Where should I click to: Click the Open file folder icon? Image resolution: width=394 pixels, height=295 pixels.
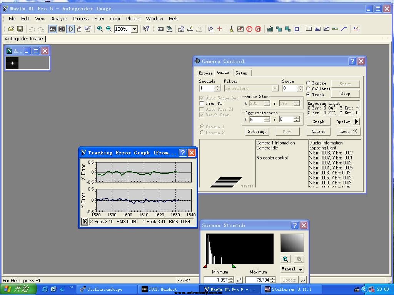[11, 29]
